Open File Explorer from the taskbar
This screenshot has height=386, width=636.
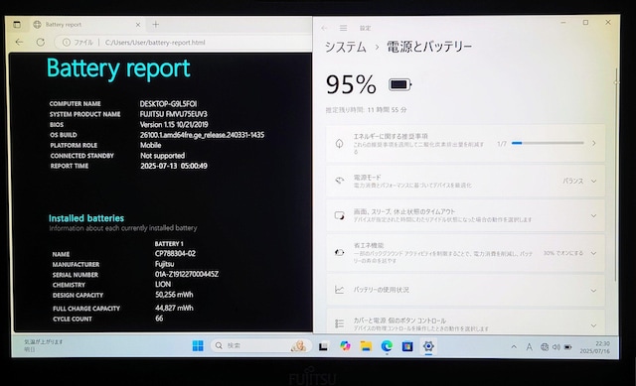pyautogui.click(x=366, y=346)
